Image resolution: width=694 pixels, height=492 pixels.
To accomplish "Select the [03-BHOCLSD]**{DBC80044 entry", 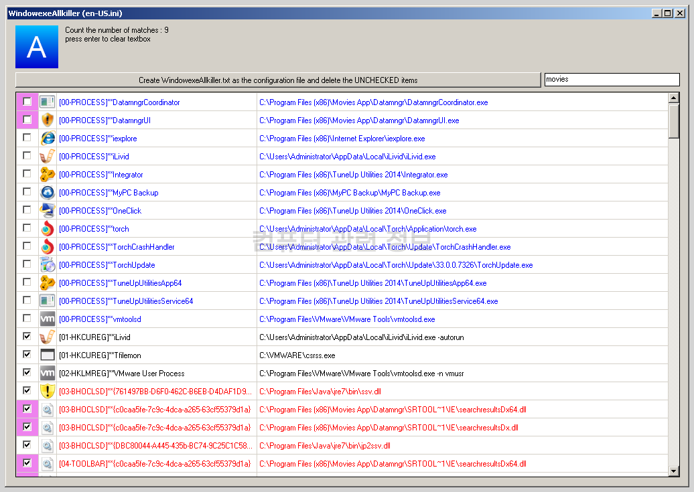I will pos(155,446).
